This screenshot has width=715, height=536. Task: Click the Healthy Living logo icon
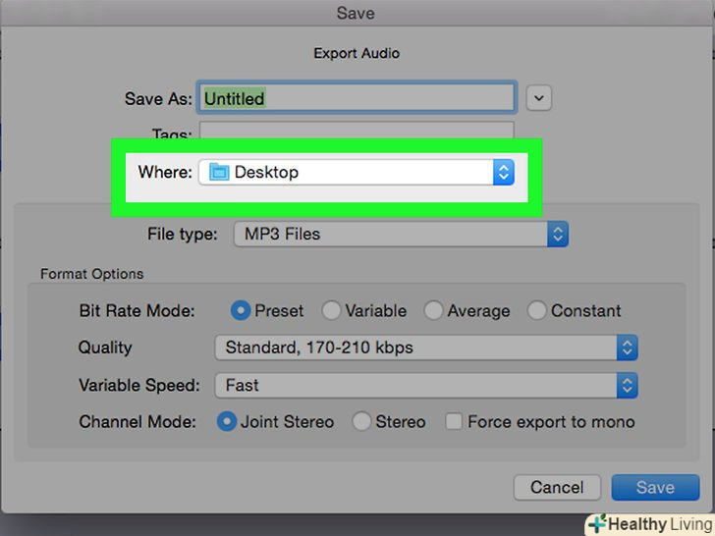(599, 524)
